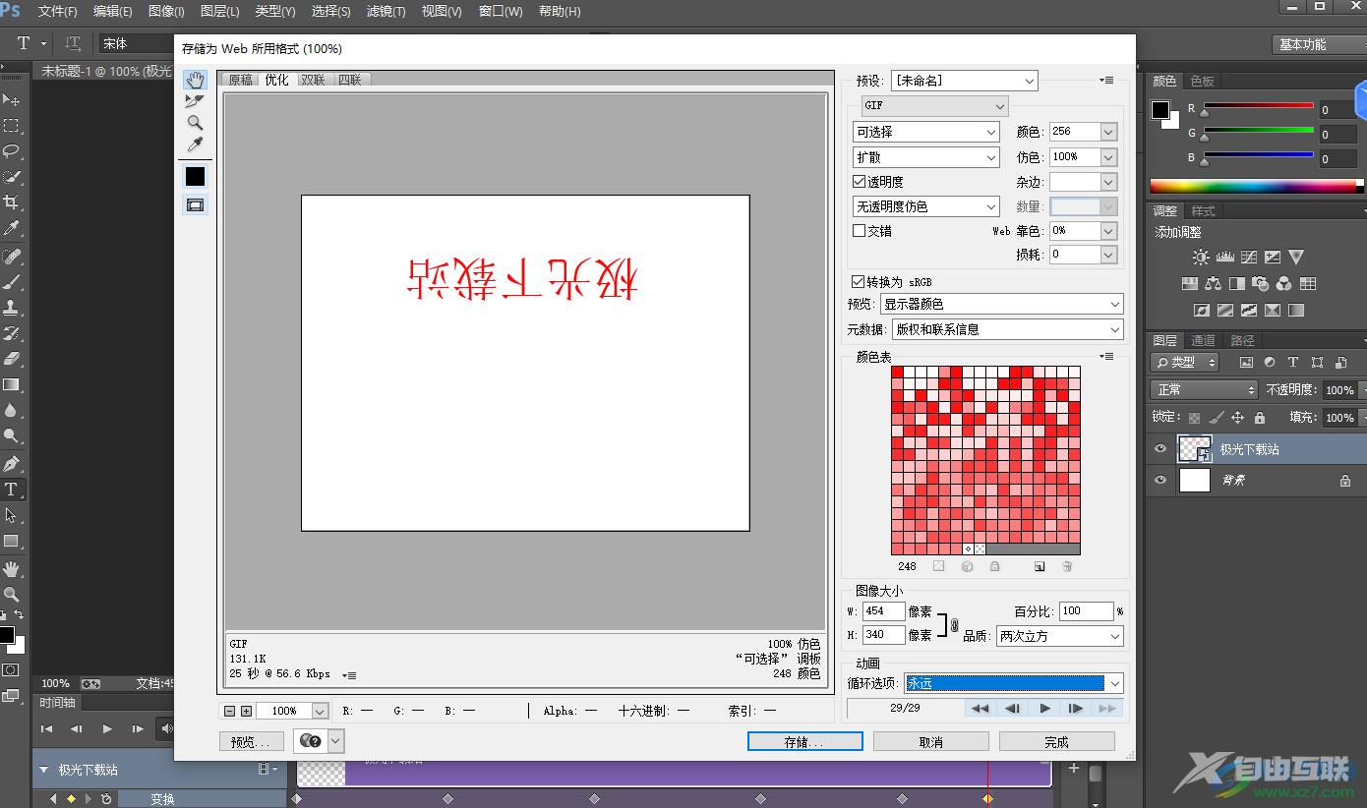Image resolution: width=1367 pixels, height=808 pixels.
Task: Switch to the 双联 tab
Action: click(314, 80)
